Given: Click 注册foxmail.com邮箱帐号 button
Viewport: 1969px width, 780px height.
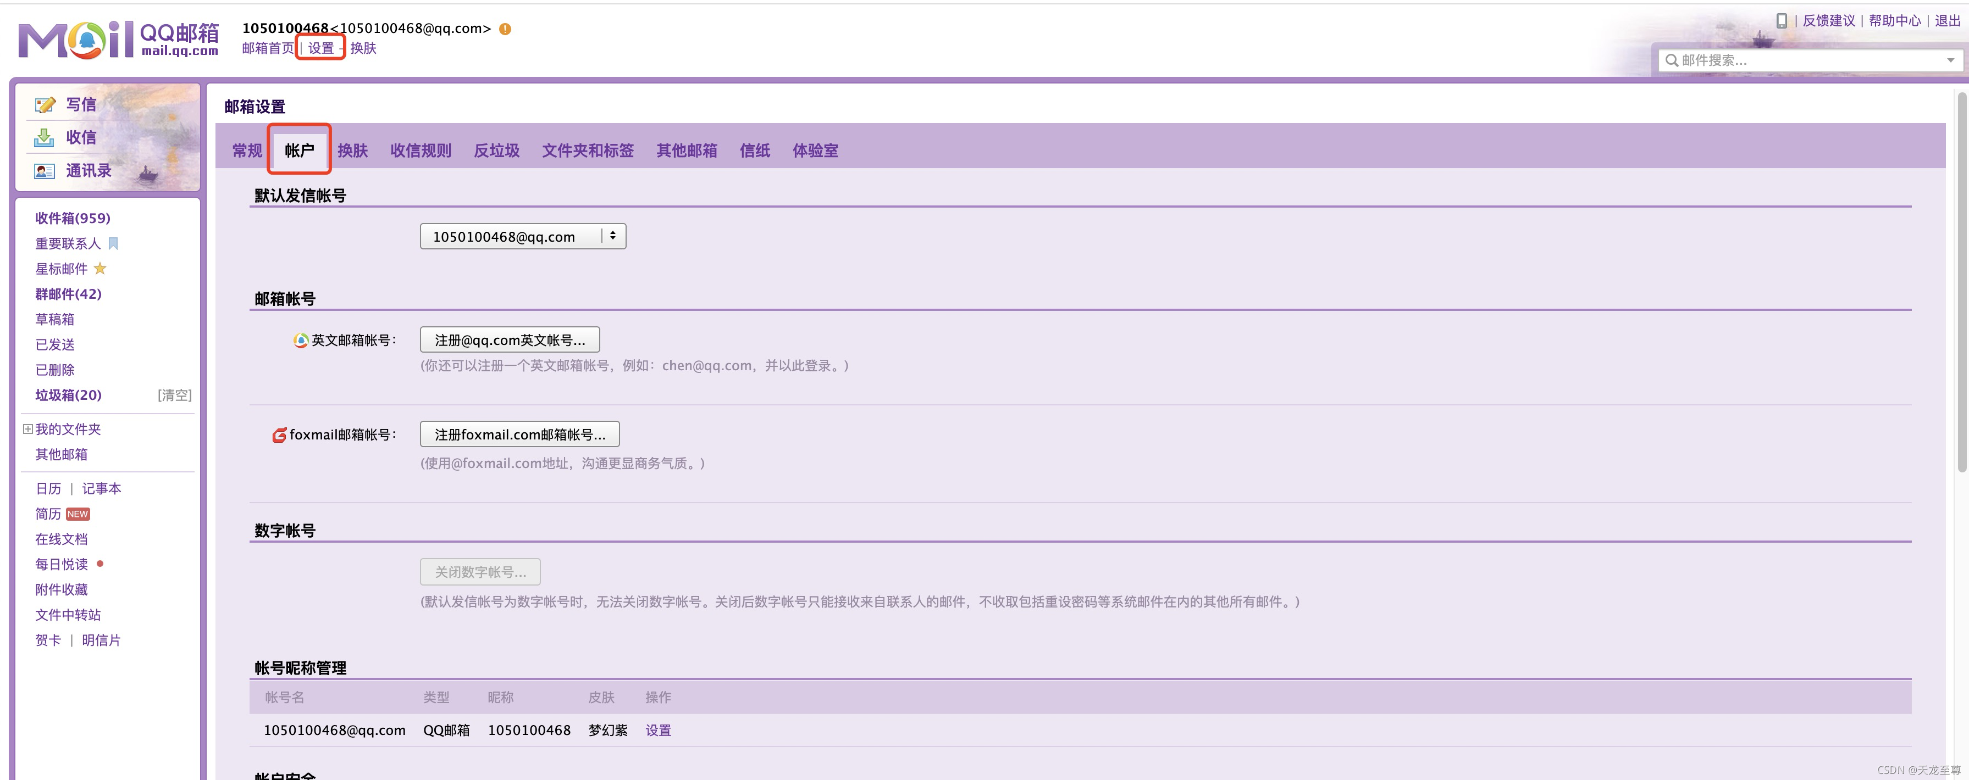Looking at the screenshot, I should point(520,434).
